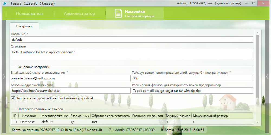
Task: Close the Tessa Client window
Action: (x=263, y=3)
